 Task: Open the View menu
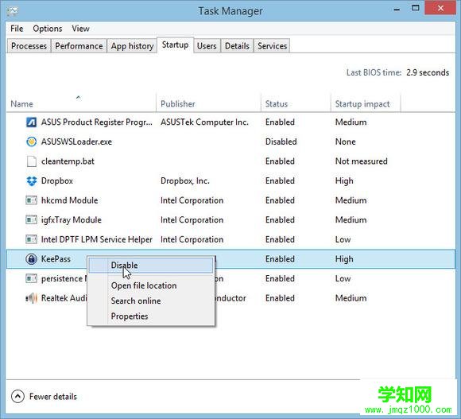pyautogui.click(x=80, y=29)
